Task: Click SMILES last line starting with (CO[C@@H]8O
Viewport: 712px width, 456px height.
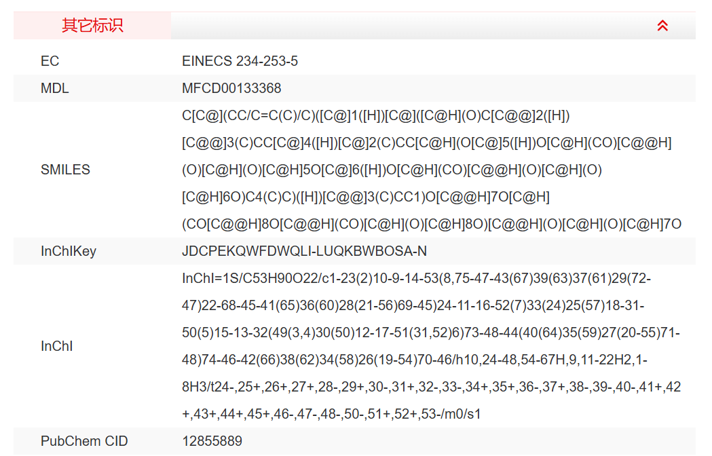Action: coord(432,224)
